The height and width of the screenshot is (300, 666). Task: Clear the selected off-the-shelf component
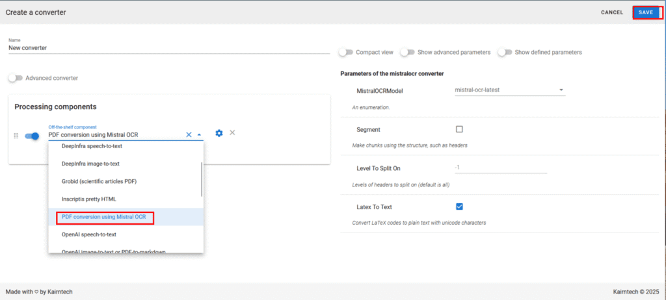[x=189, y=135]
